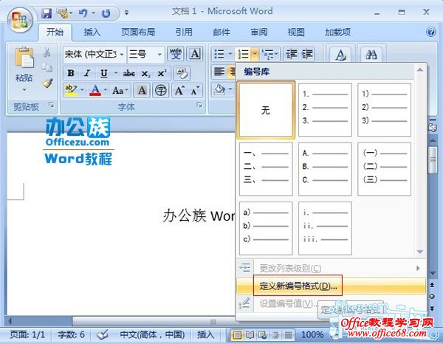Select 无 numbering option
Viewport: 443px width, 344px height.
(x=266, y=110)
